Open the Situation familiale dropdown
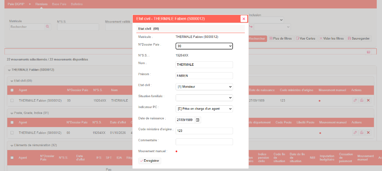 [x=204, y=98]
